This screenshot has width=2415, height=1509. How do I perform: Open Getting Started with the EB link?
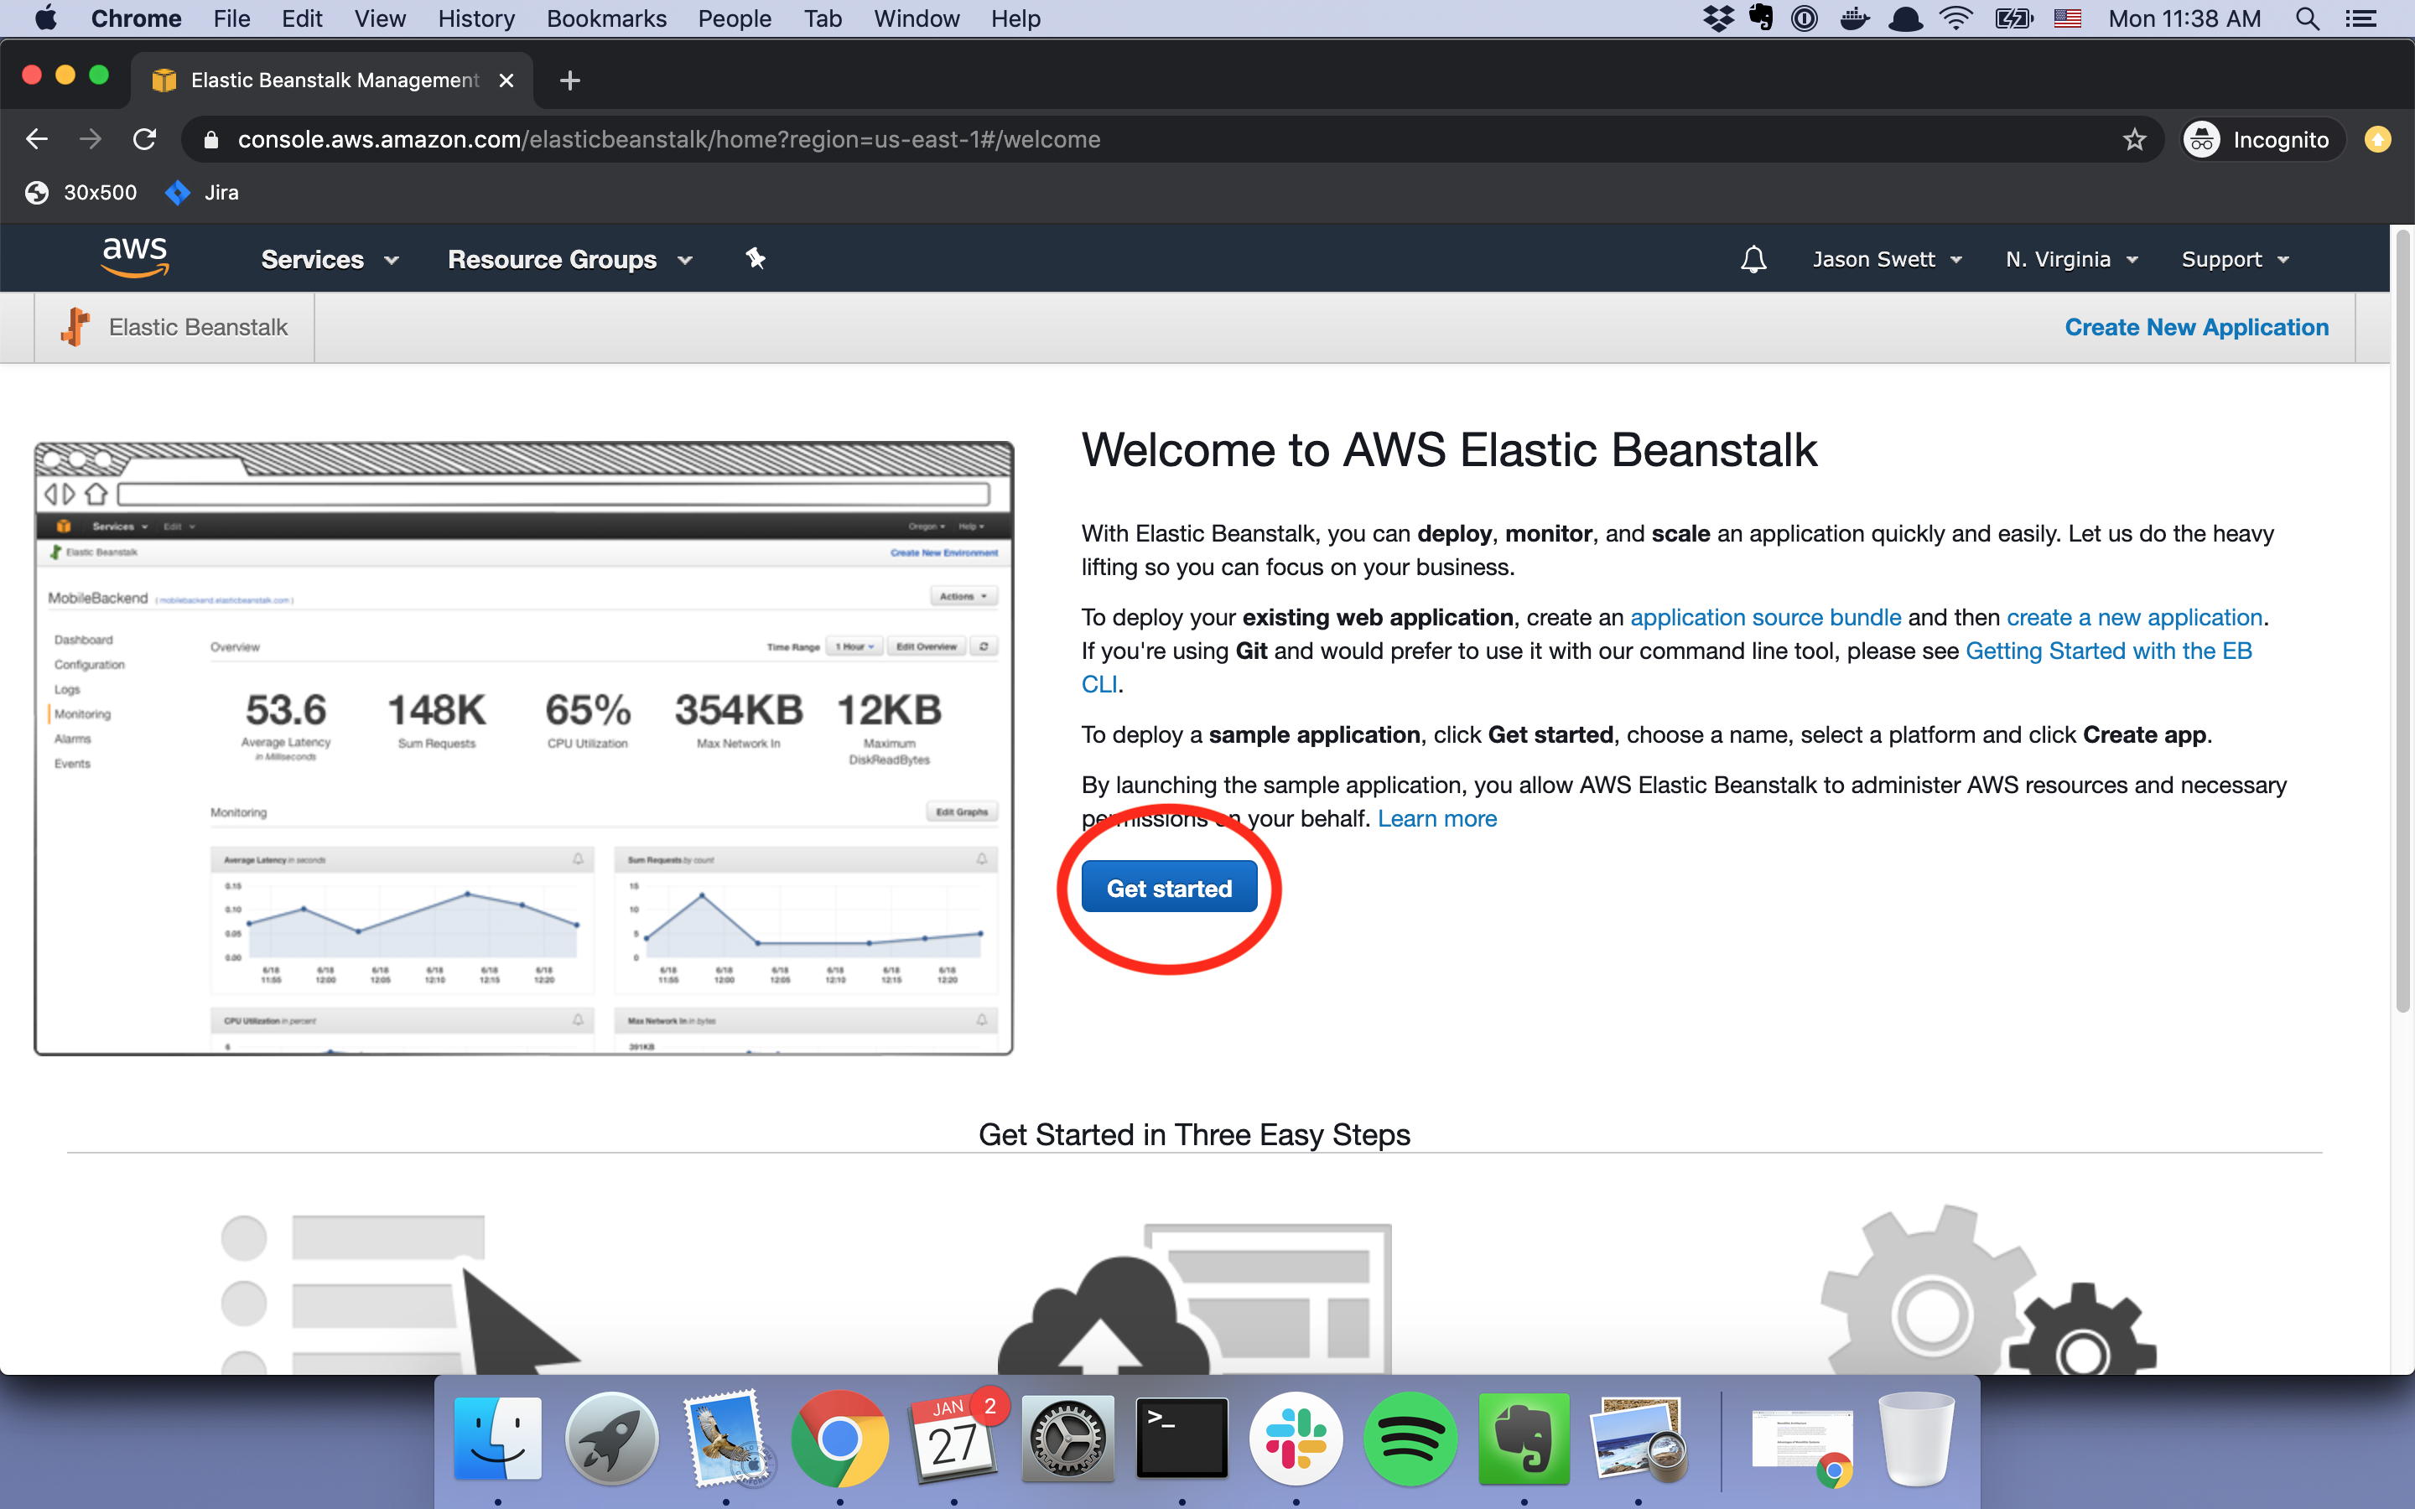[x=2109, y=651]
